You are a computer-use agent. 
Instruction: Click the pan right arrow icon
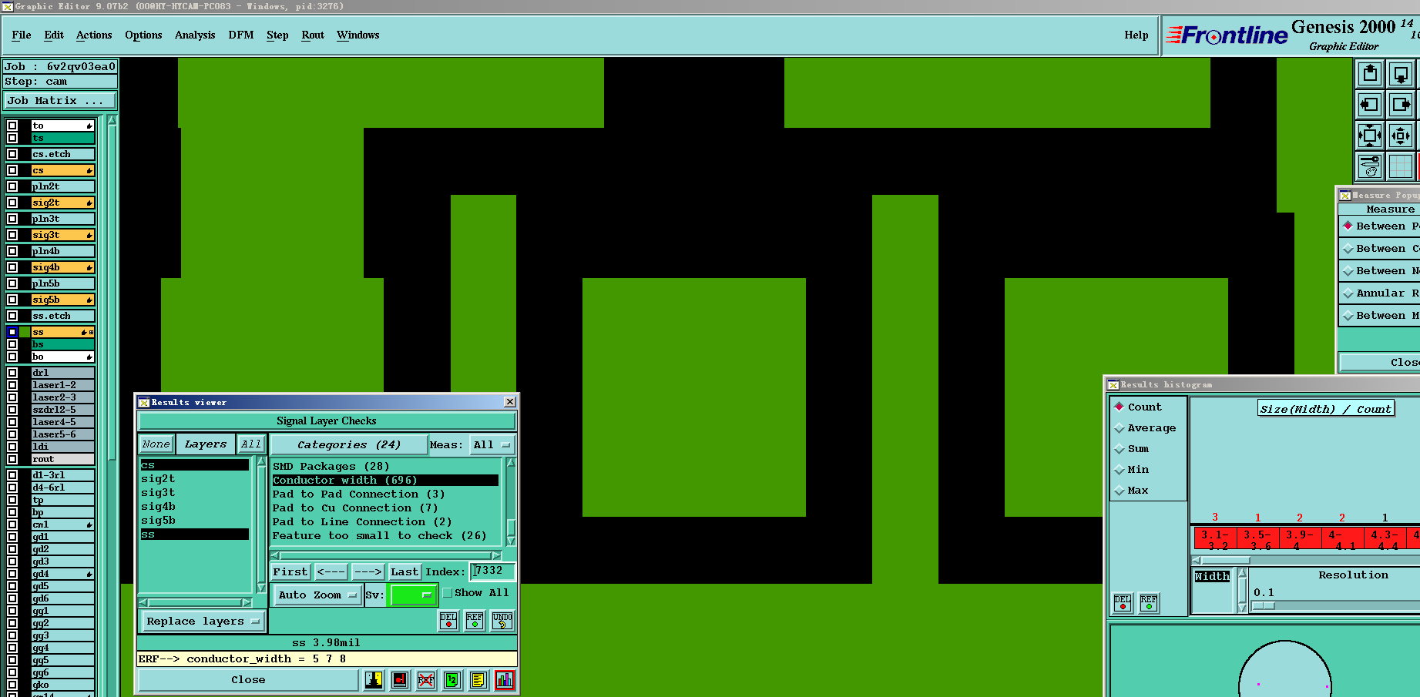(x=1401, y=105)
